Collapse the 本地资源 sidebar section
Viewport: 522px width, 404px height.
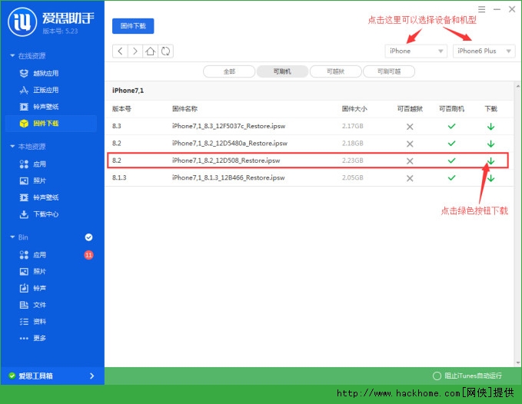(x=12, y=146)
